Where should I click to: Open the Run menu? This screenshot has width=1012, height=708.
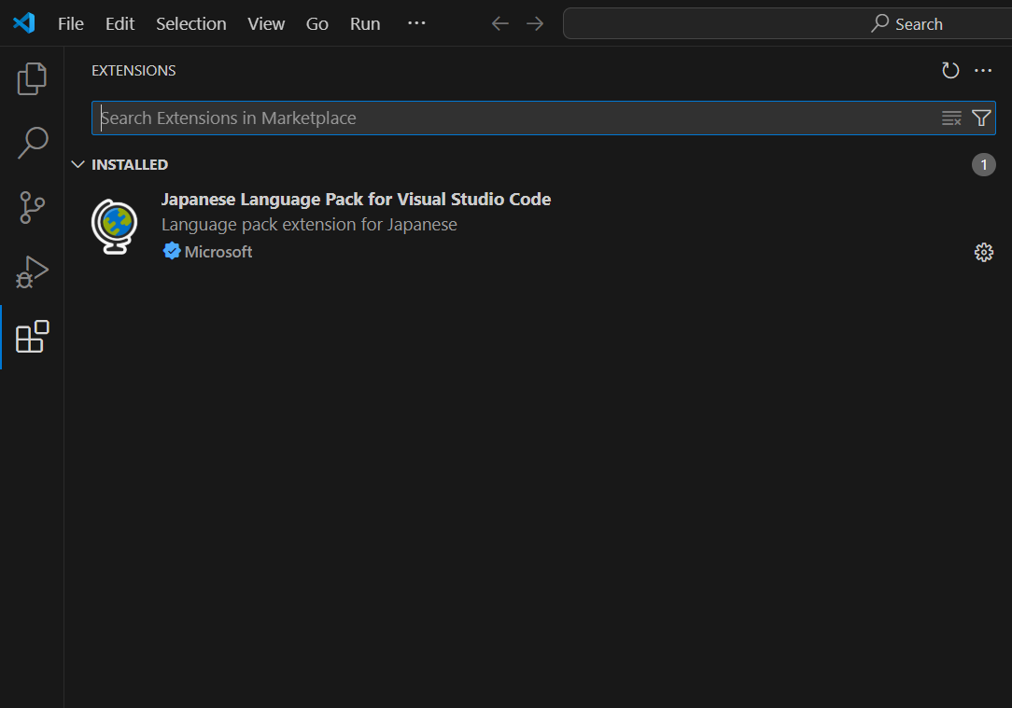(x=365, y=24)
